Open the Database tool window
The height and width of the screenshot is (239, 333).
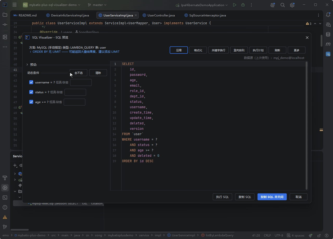pyautogui.click(x=328, y=35)
